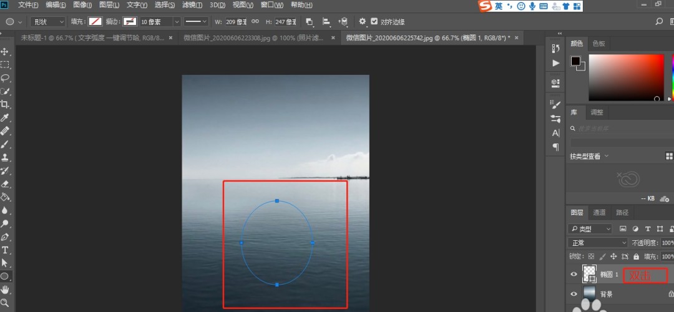Screen dimensions: 674x312
Task: Select the Move tool
Action: (5, 51)
